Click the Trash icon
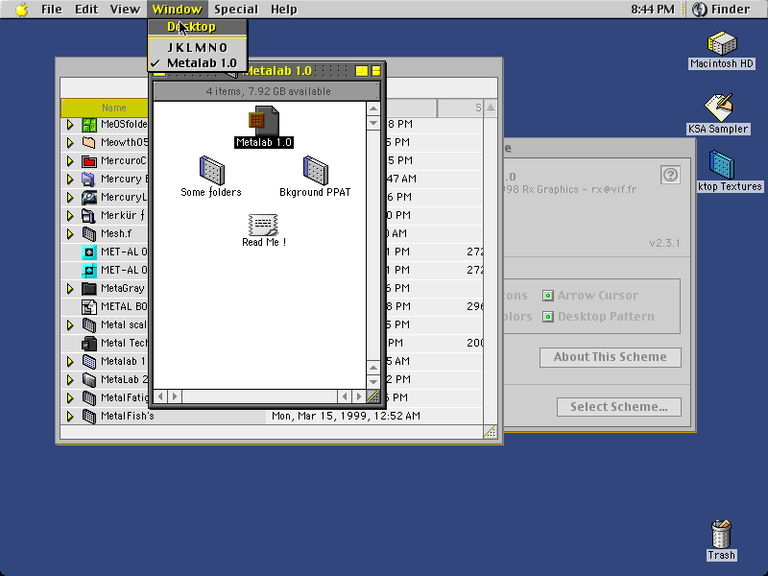The image size is (768, 576). pyautogui.click(x=721, y=534)
